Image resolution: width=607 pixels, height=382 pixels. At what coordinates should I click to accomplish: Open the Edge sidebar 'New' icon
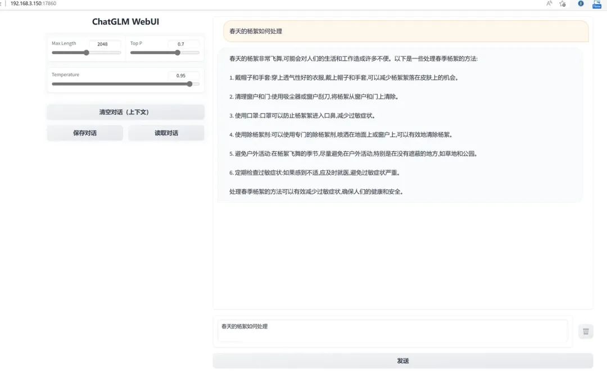597,4
